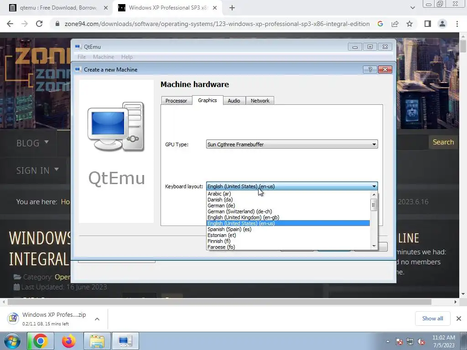Viewport: 467px width, 350px height.
Task: Click the keyboard layout list scrollbar thumb
Action: [374, 205]
